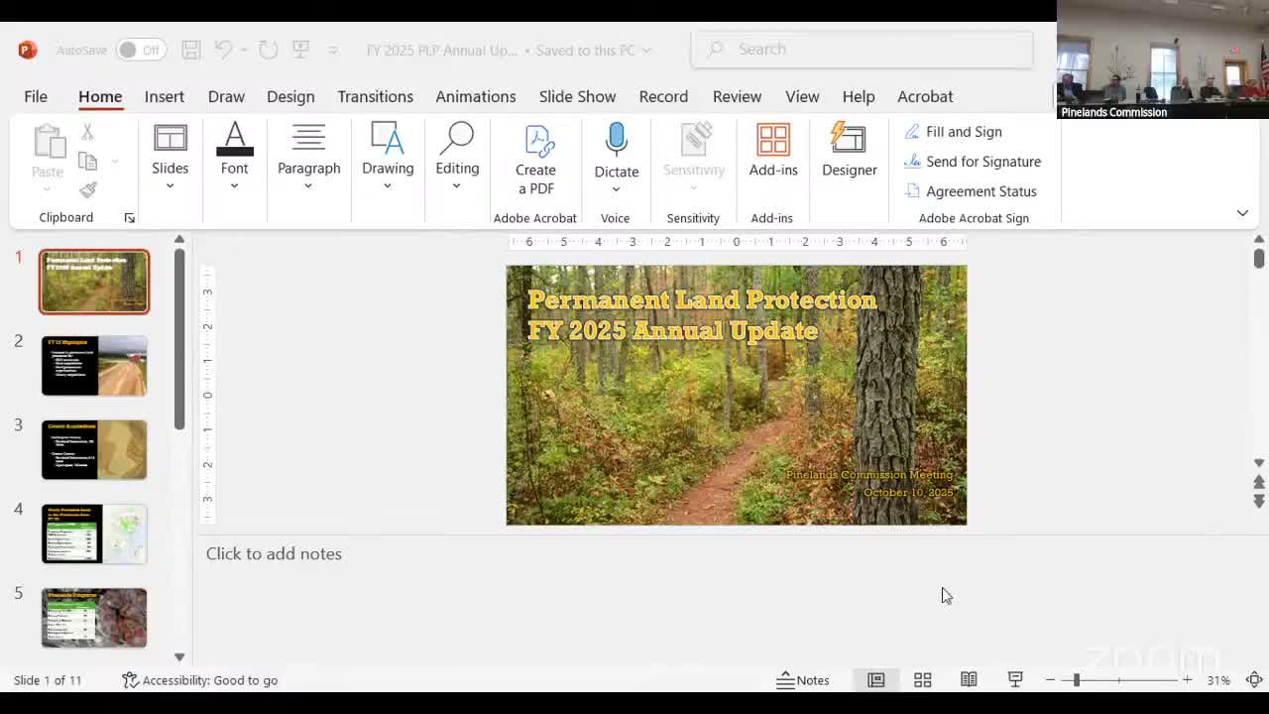
Task: Click the Dictate microphone icon
Action: click(x=616, y=141)
